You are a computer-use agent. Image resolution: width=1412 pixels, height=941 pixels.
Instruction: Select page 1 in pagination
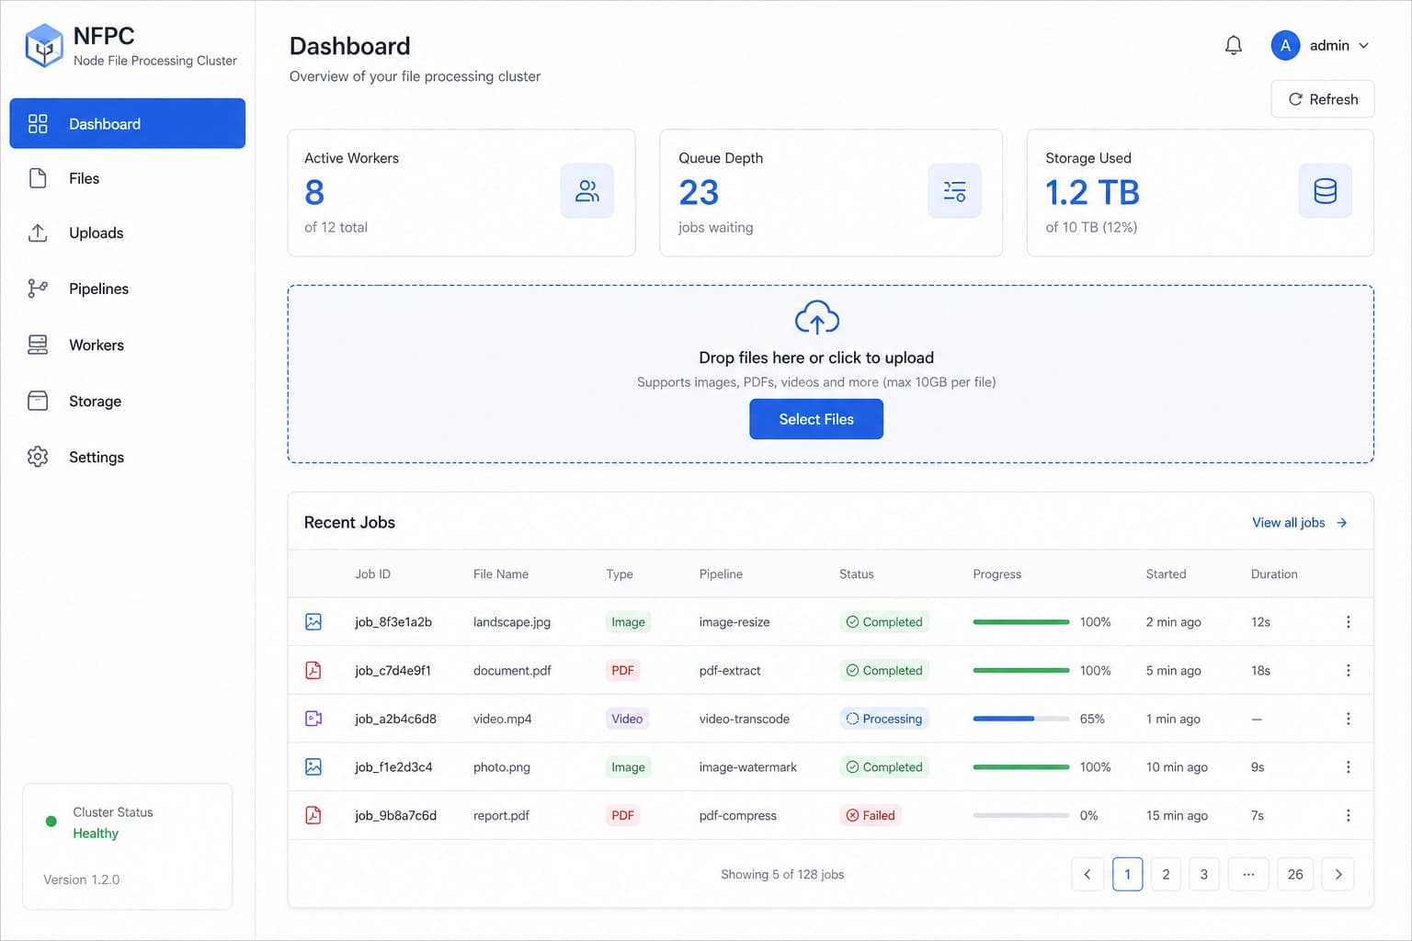(1127, 874)
